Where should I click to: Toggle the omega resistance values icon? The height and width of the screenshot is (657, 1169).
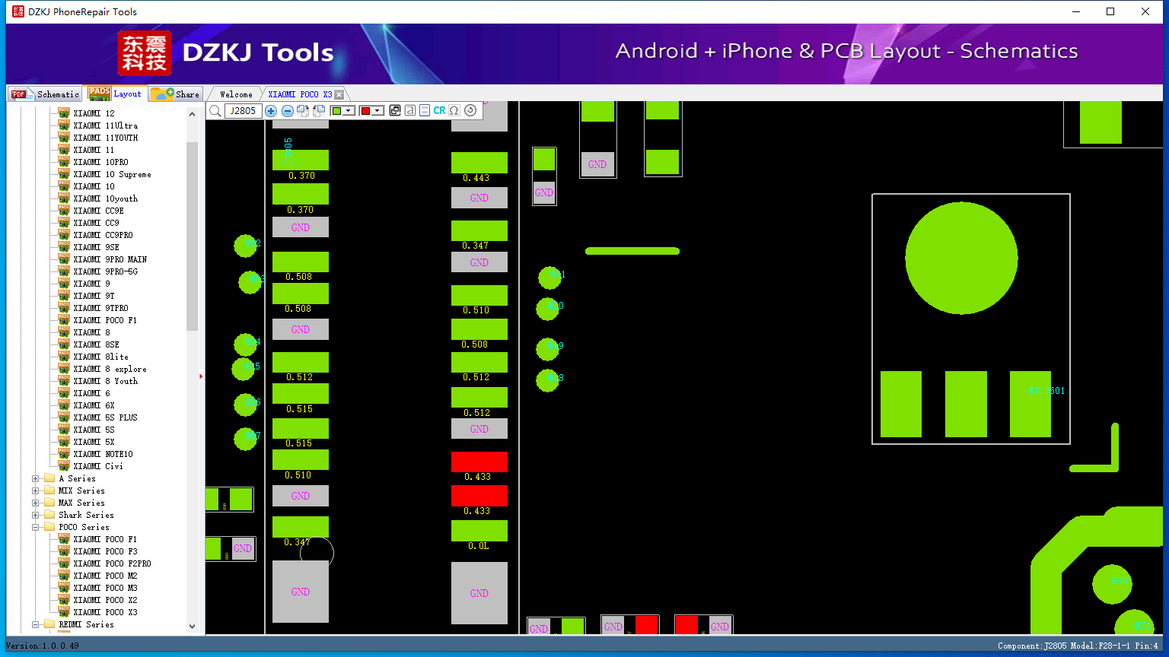[454, 111]
